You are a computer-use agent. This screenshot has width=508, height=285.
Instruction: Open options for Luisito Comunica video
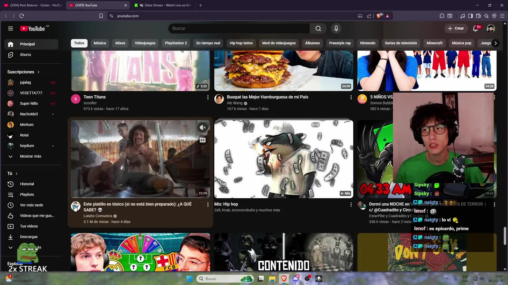click(x=208, y=205)
